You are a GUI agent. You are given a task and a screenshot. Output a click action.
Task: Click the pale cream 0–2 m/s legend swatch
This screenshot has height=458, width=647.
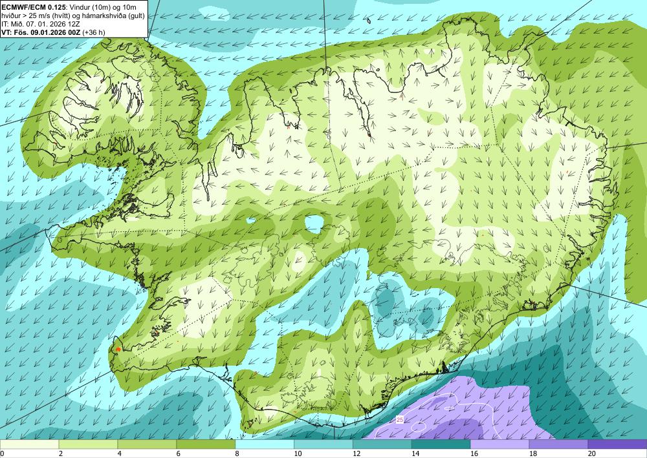click(x=29, y=444)
